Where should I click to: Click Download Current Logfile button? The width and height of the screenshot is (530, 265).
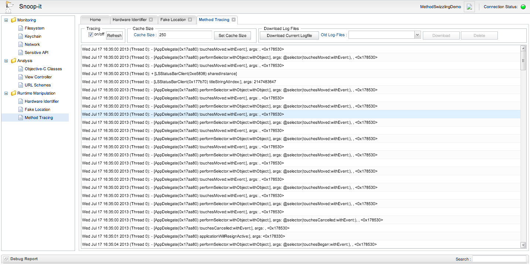(x=289, y=35)
